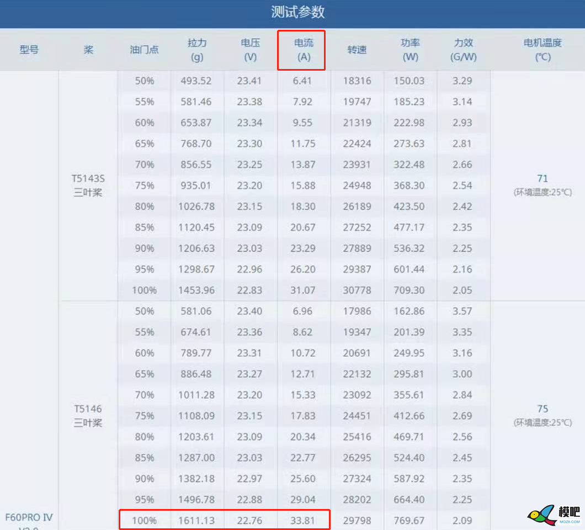Click current value 11.75
The image size is (585, 530).
pos(303,144)
